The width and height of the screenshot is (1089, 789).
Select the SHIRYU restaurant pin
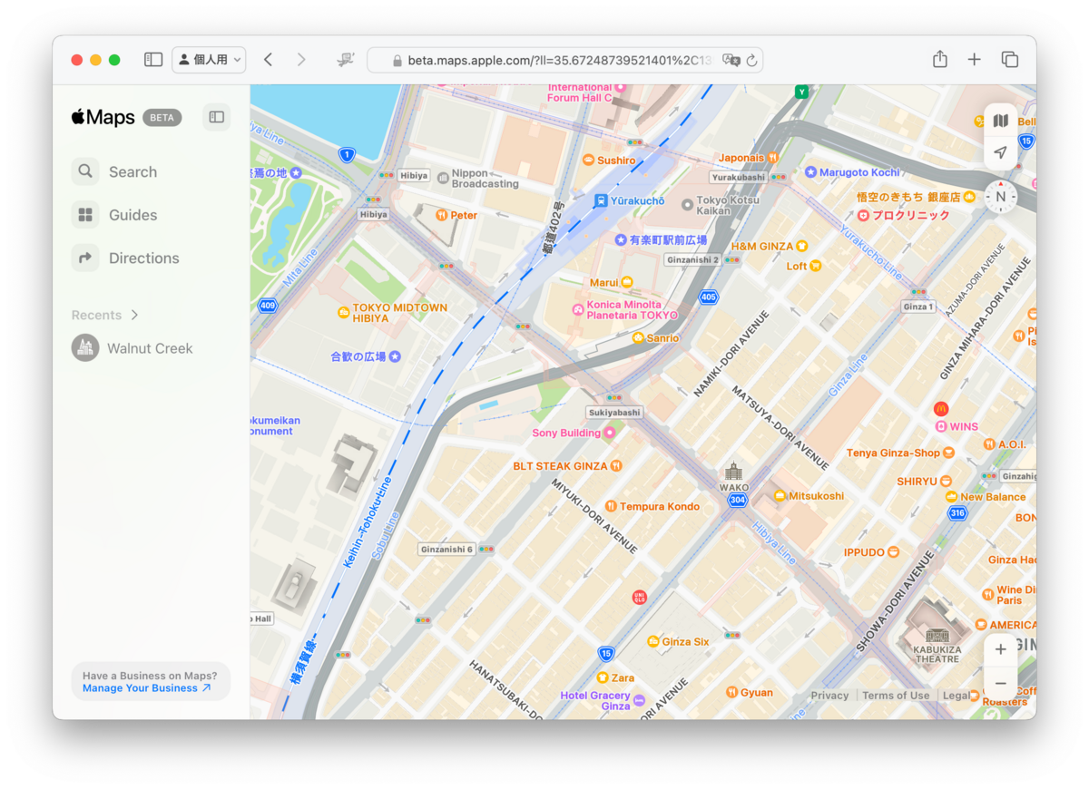click(946, 481)
